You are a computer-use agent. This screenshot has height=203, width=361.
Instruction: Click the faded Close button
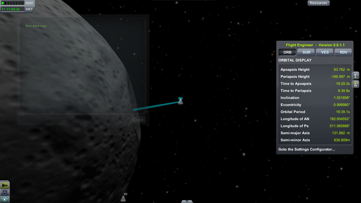[138, 120]
